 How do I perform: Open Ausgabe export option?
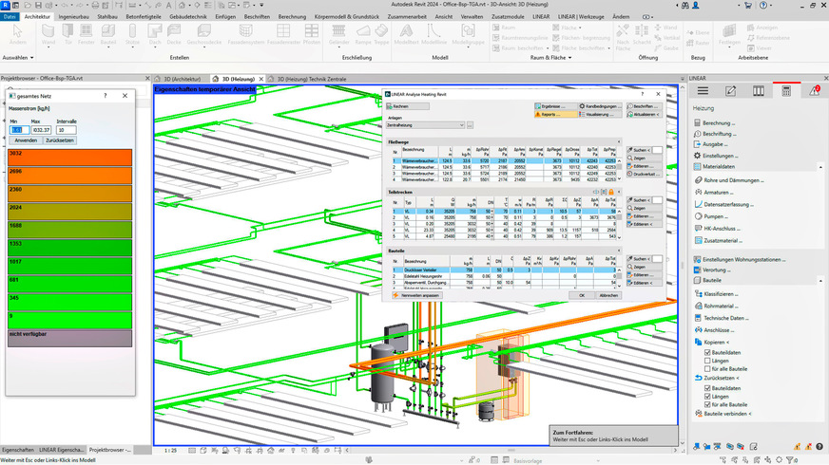click(710, 144)
